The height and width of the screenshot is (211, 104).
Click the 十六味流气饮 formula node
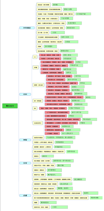coord(83,14)
